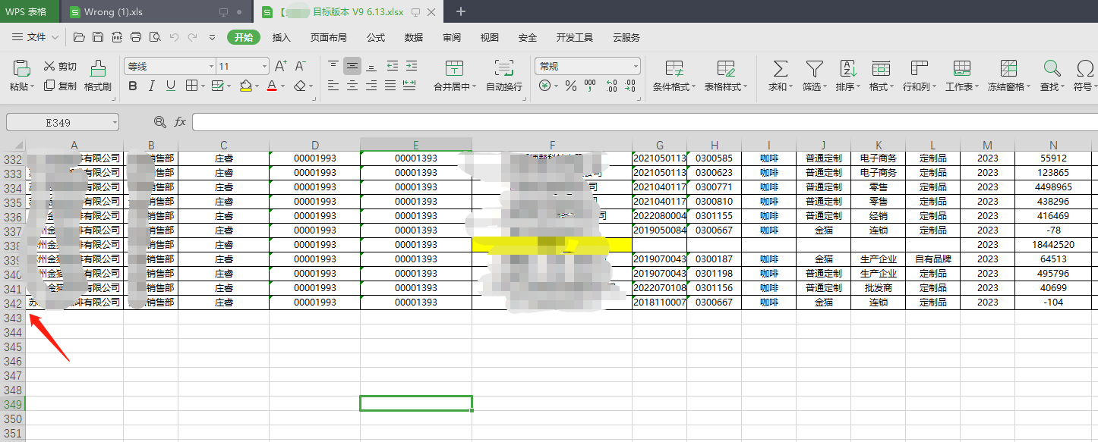This screenshot has width=1098, height=442.
Task: Click 排序 sort button
Action: point(847,77)
